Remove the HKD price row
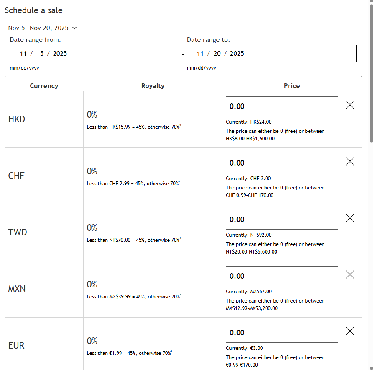Viewport: 373px width, 370px height. tap(350, 105)
